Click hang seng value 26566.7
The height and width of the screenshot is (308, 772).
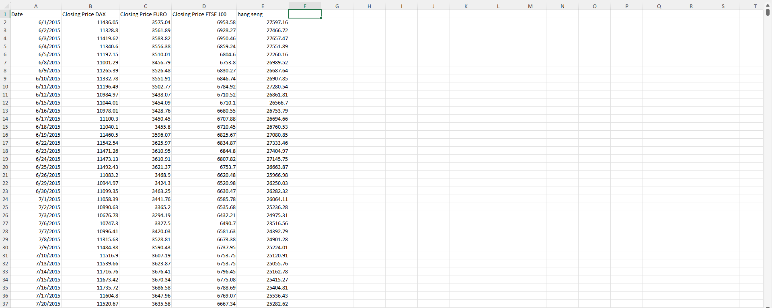click(263, 103)
